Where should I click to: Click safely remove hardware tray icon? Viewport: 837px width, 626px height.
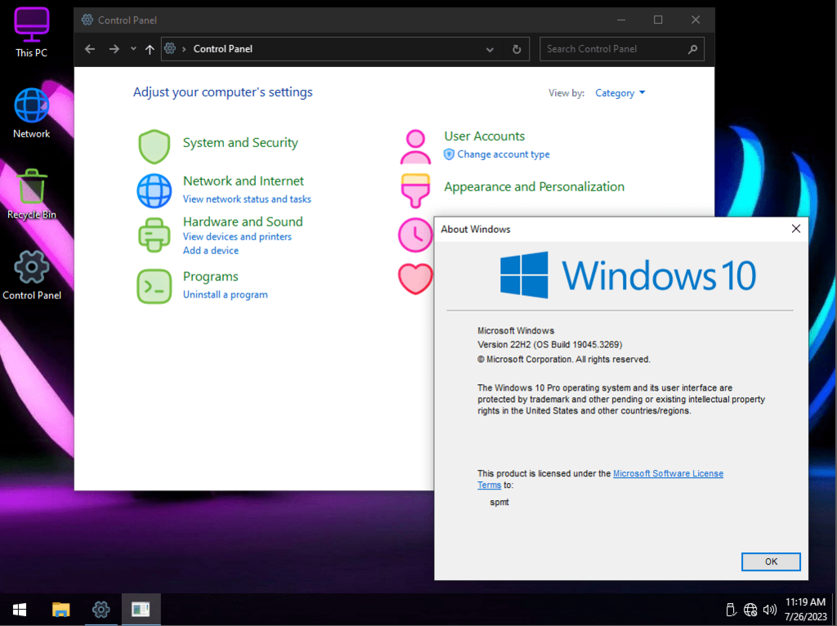point(732,610)
